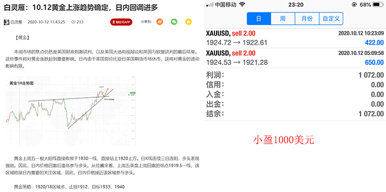
Task: Tap the rotation lock status icon
Action: pyautogui.click(x=361, y=5)
